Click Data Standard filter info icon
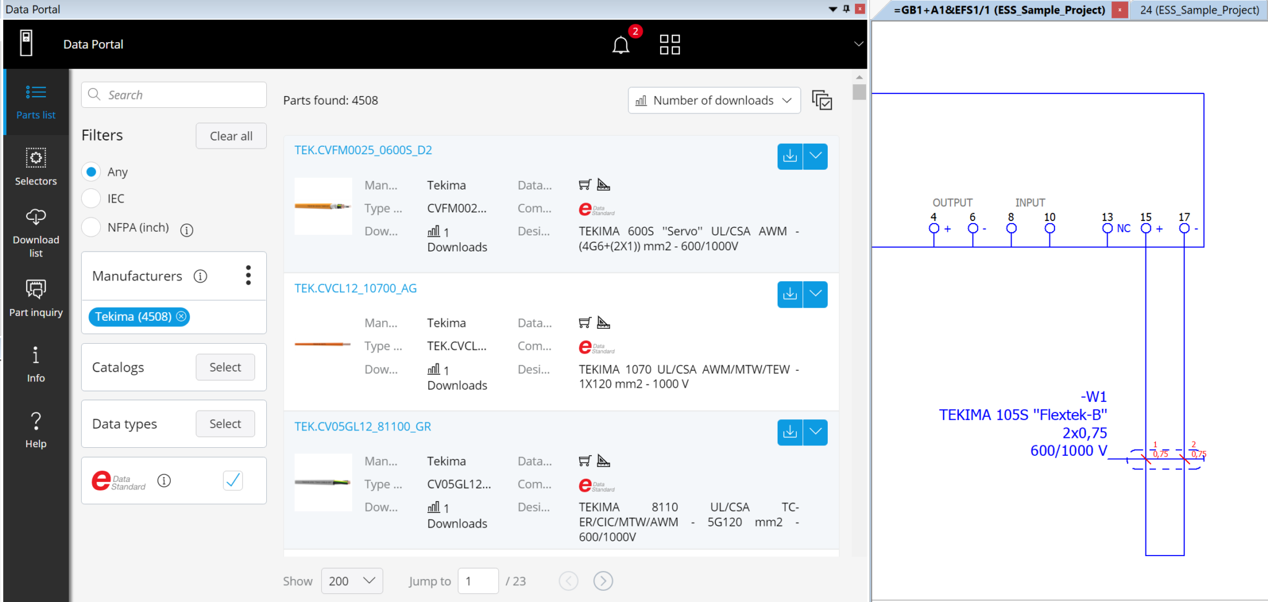The image size is (1268, 602). [x=164, y=481]
